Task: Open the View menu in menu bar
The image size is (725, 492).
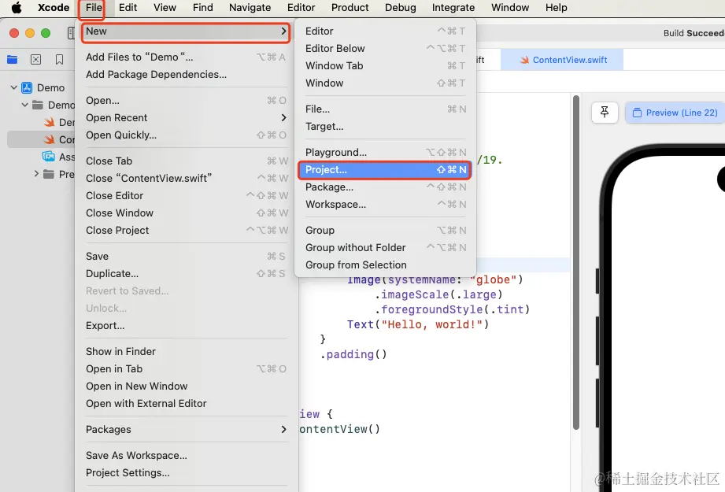Action: tap(165, 7)
